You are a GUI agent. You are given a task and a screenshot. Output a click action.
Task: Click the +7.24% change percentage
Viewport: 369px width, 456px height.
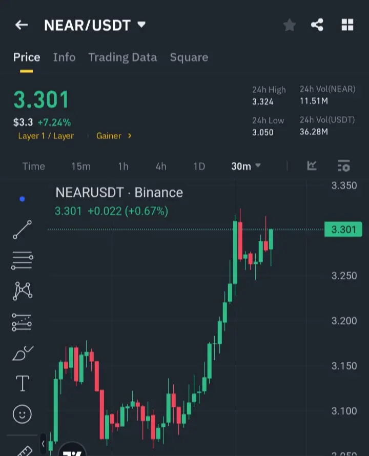(x=54, y=122)
